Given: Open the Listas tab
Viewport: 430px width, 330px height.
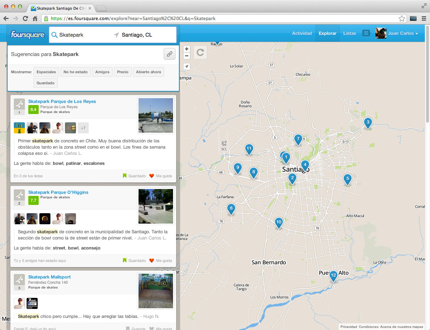Looking at the screenshot, I should [350, 33].
